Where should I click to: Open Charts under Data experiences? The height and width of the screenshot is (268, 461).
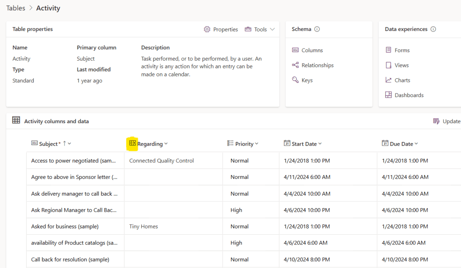402,80
